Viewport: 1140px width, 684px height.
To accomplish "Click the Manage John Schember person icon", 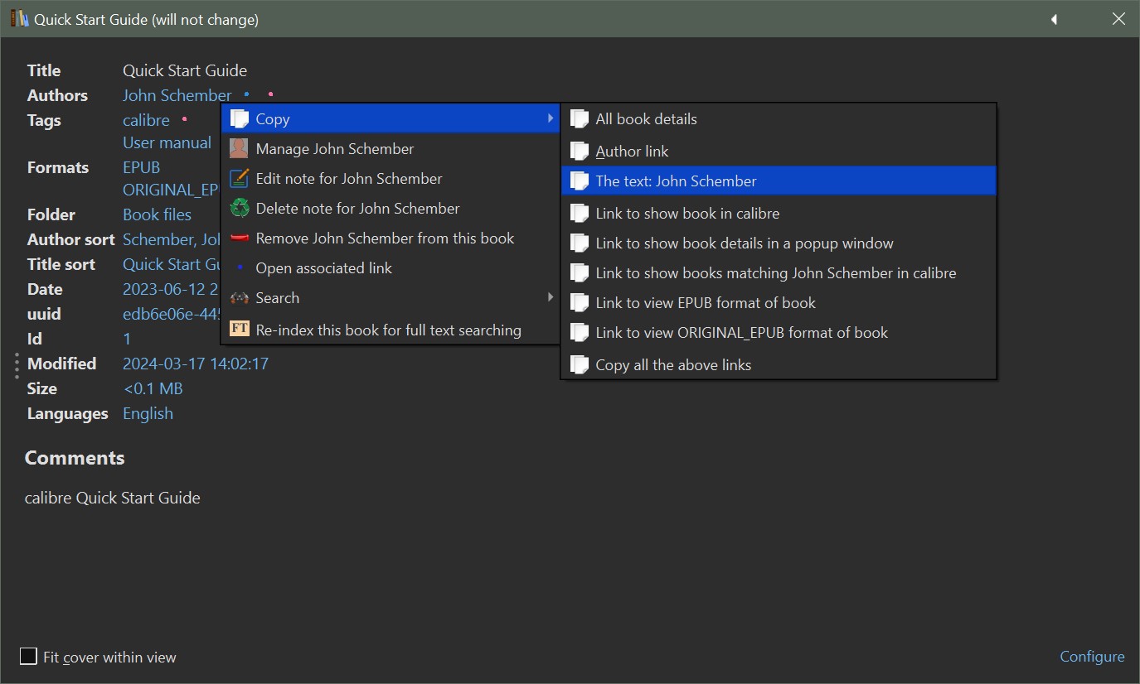I will [239, 149].
